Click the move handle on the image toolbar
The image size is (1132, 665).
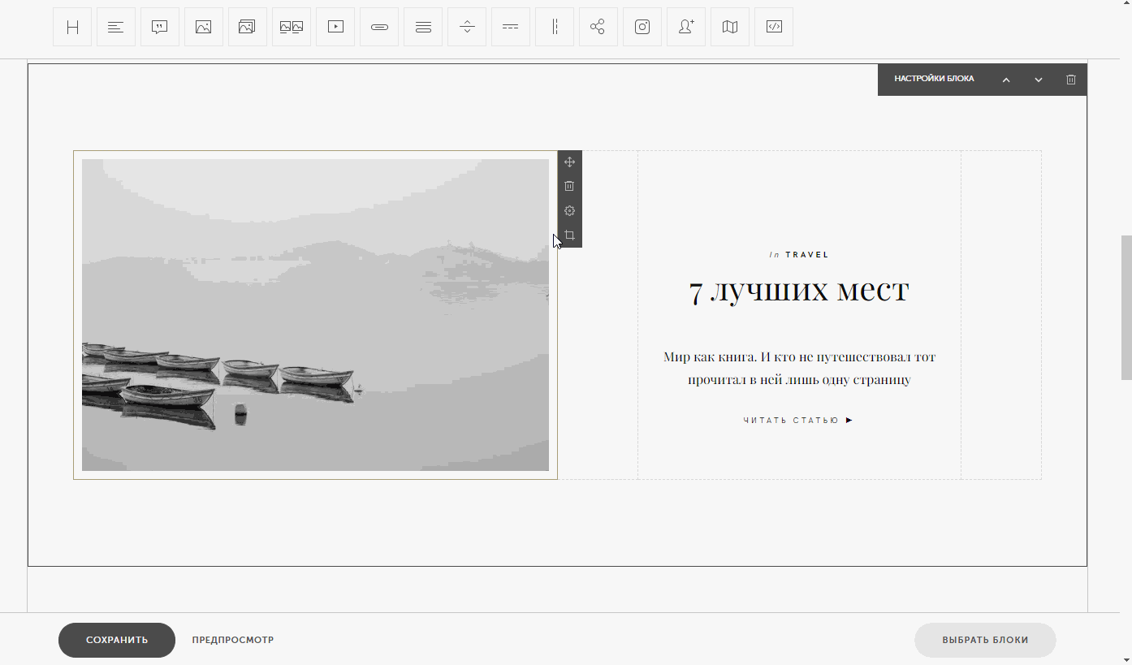[x=569, y=162]
